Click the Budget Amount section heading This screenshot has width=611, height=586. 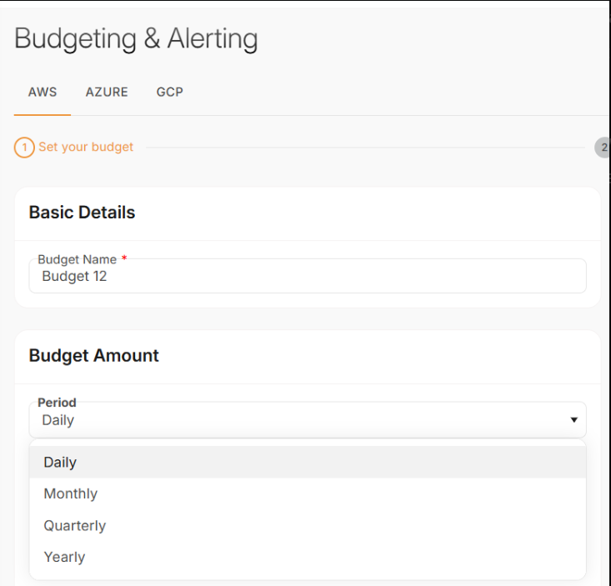click(93, 356)
